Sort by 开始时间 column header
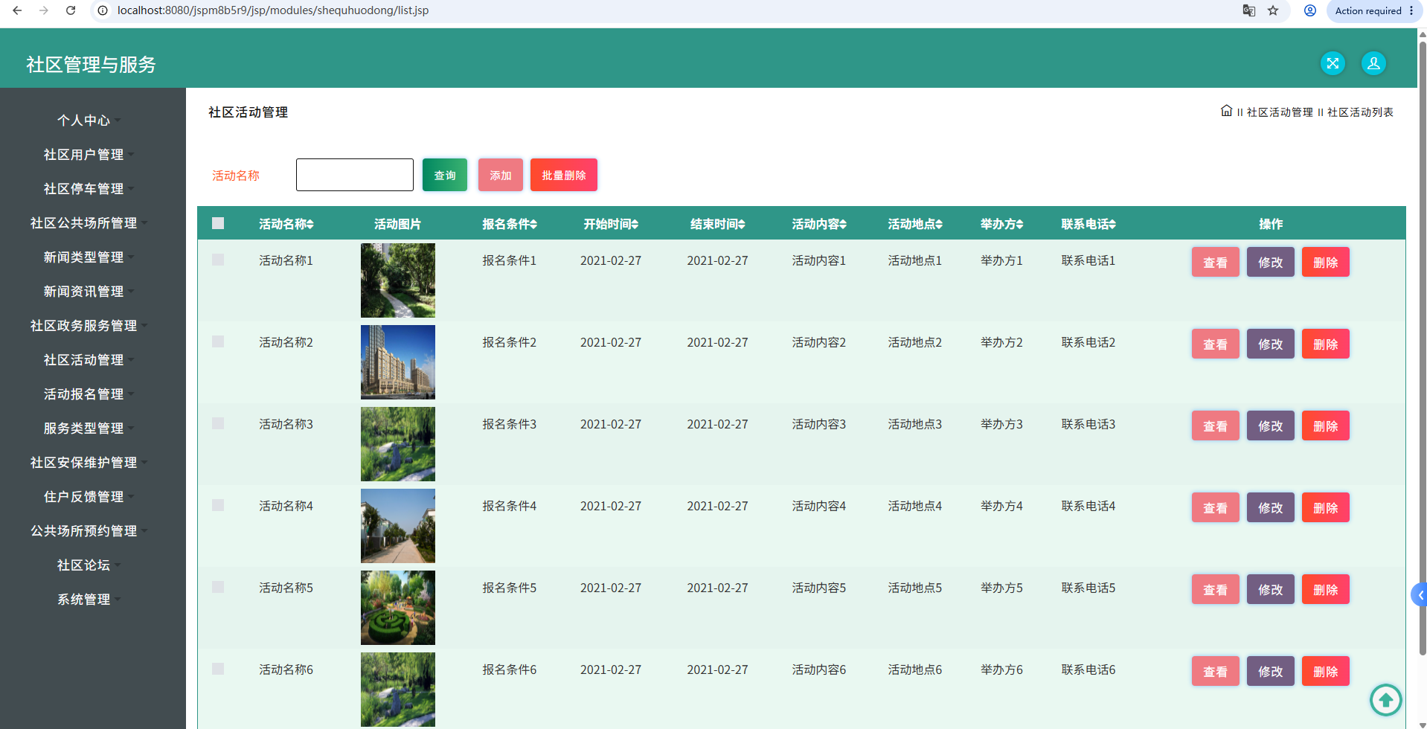The height and width of the screenshot is (729, 1427). coord(610,224)
